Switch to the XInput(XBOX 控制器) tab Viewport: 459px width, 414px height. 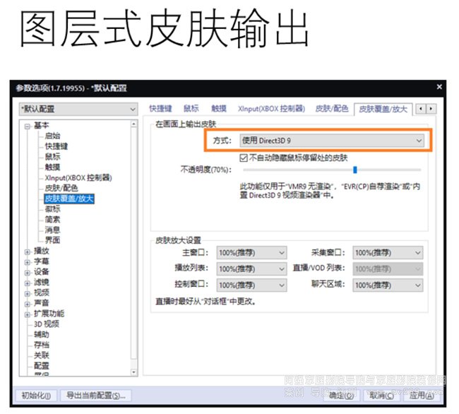pyautogui.click(x=271, y=109)
